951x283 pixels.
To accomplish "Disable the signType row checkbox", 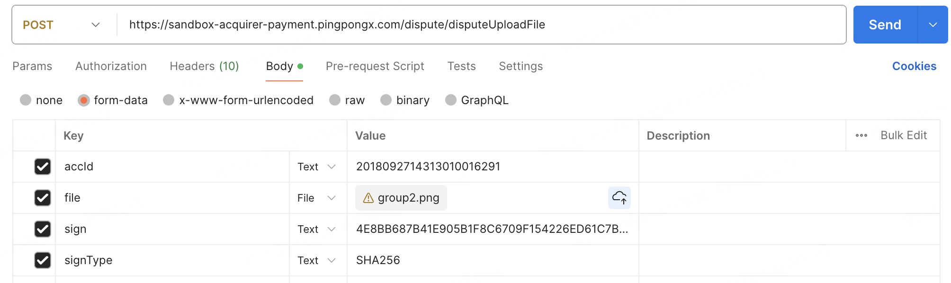I will point(43,260).
